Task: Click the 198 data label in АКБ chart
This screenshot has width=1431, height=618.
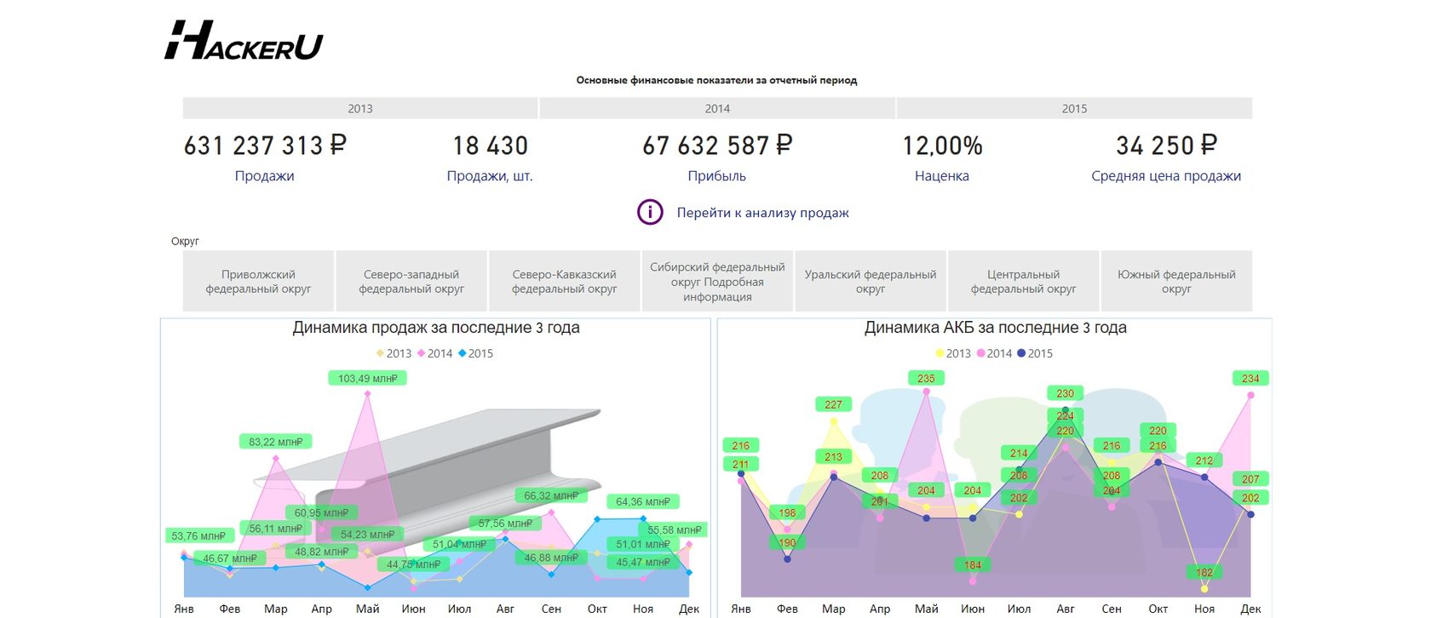Action: (x=787, y=513)
